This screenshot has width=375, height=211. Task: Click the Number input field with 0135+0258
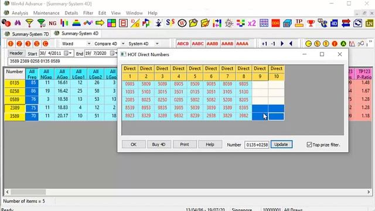pos(257,145)
